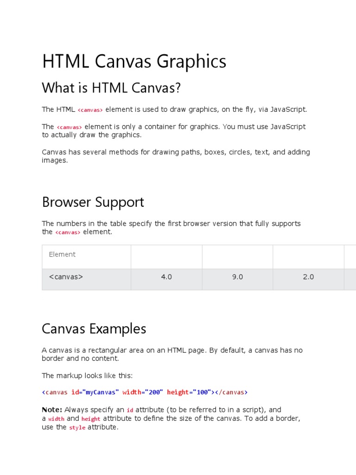Screen dimensions: 356x475
Task: Click the canvas markup code example line
Action: click(145, 392)
